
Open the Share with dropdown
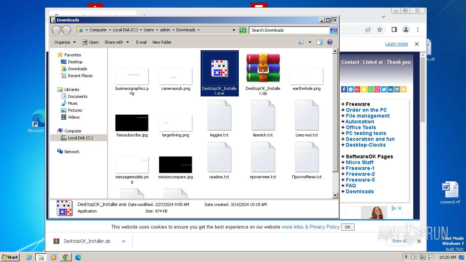coord(116,42)
